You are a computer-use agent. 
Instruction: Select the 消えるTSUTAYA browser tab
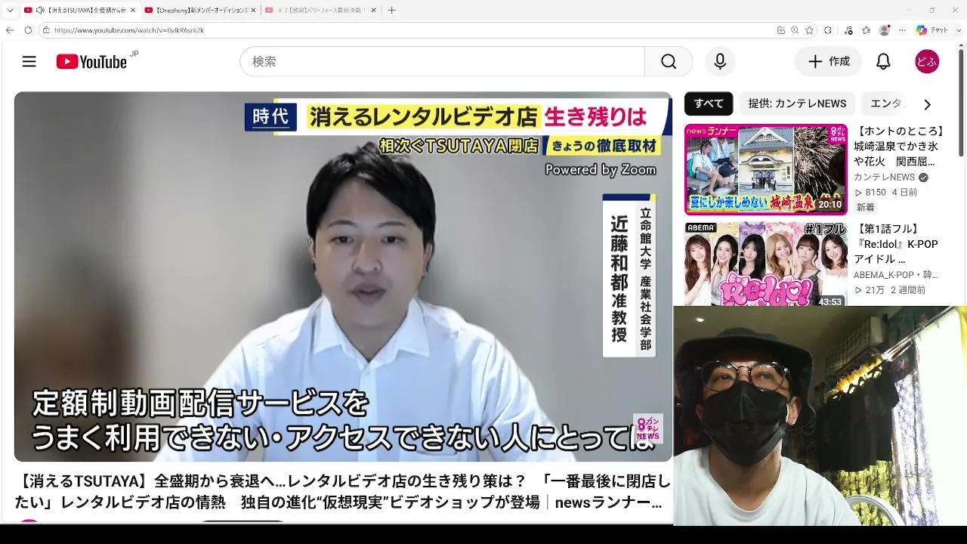pyautogui.click(x=79, y=11)
